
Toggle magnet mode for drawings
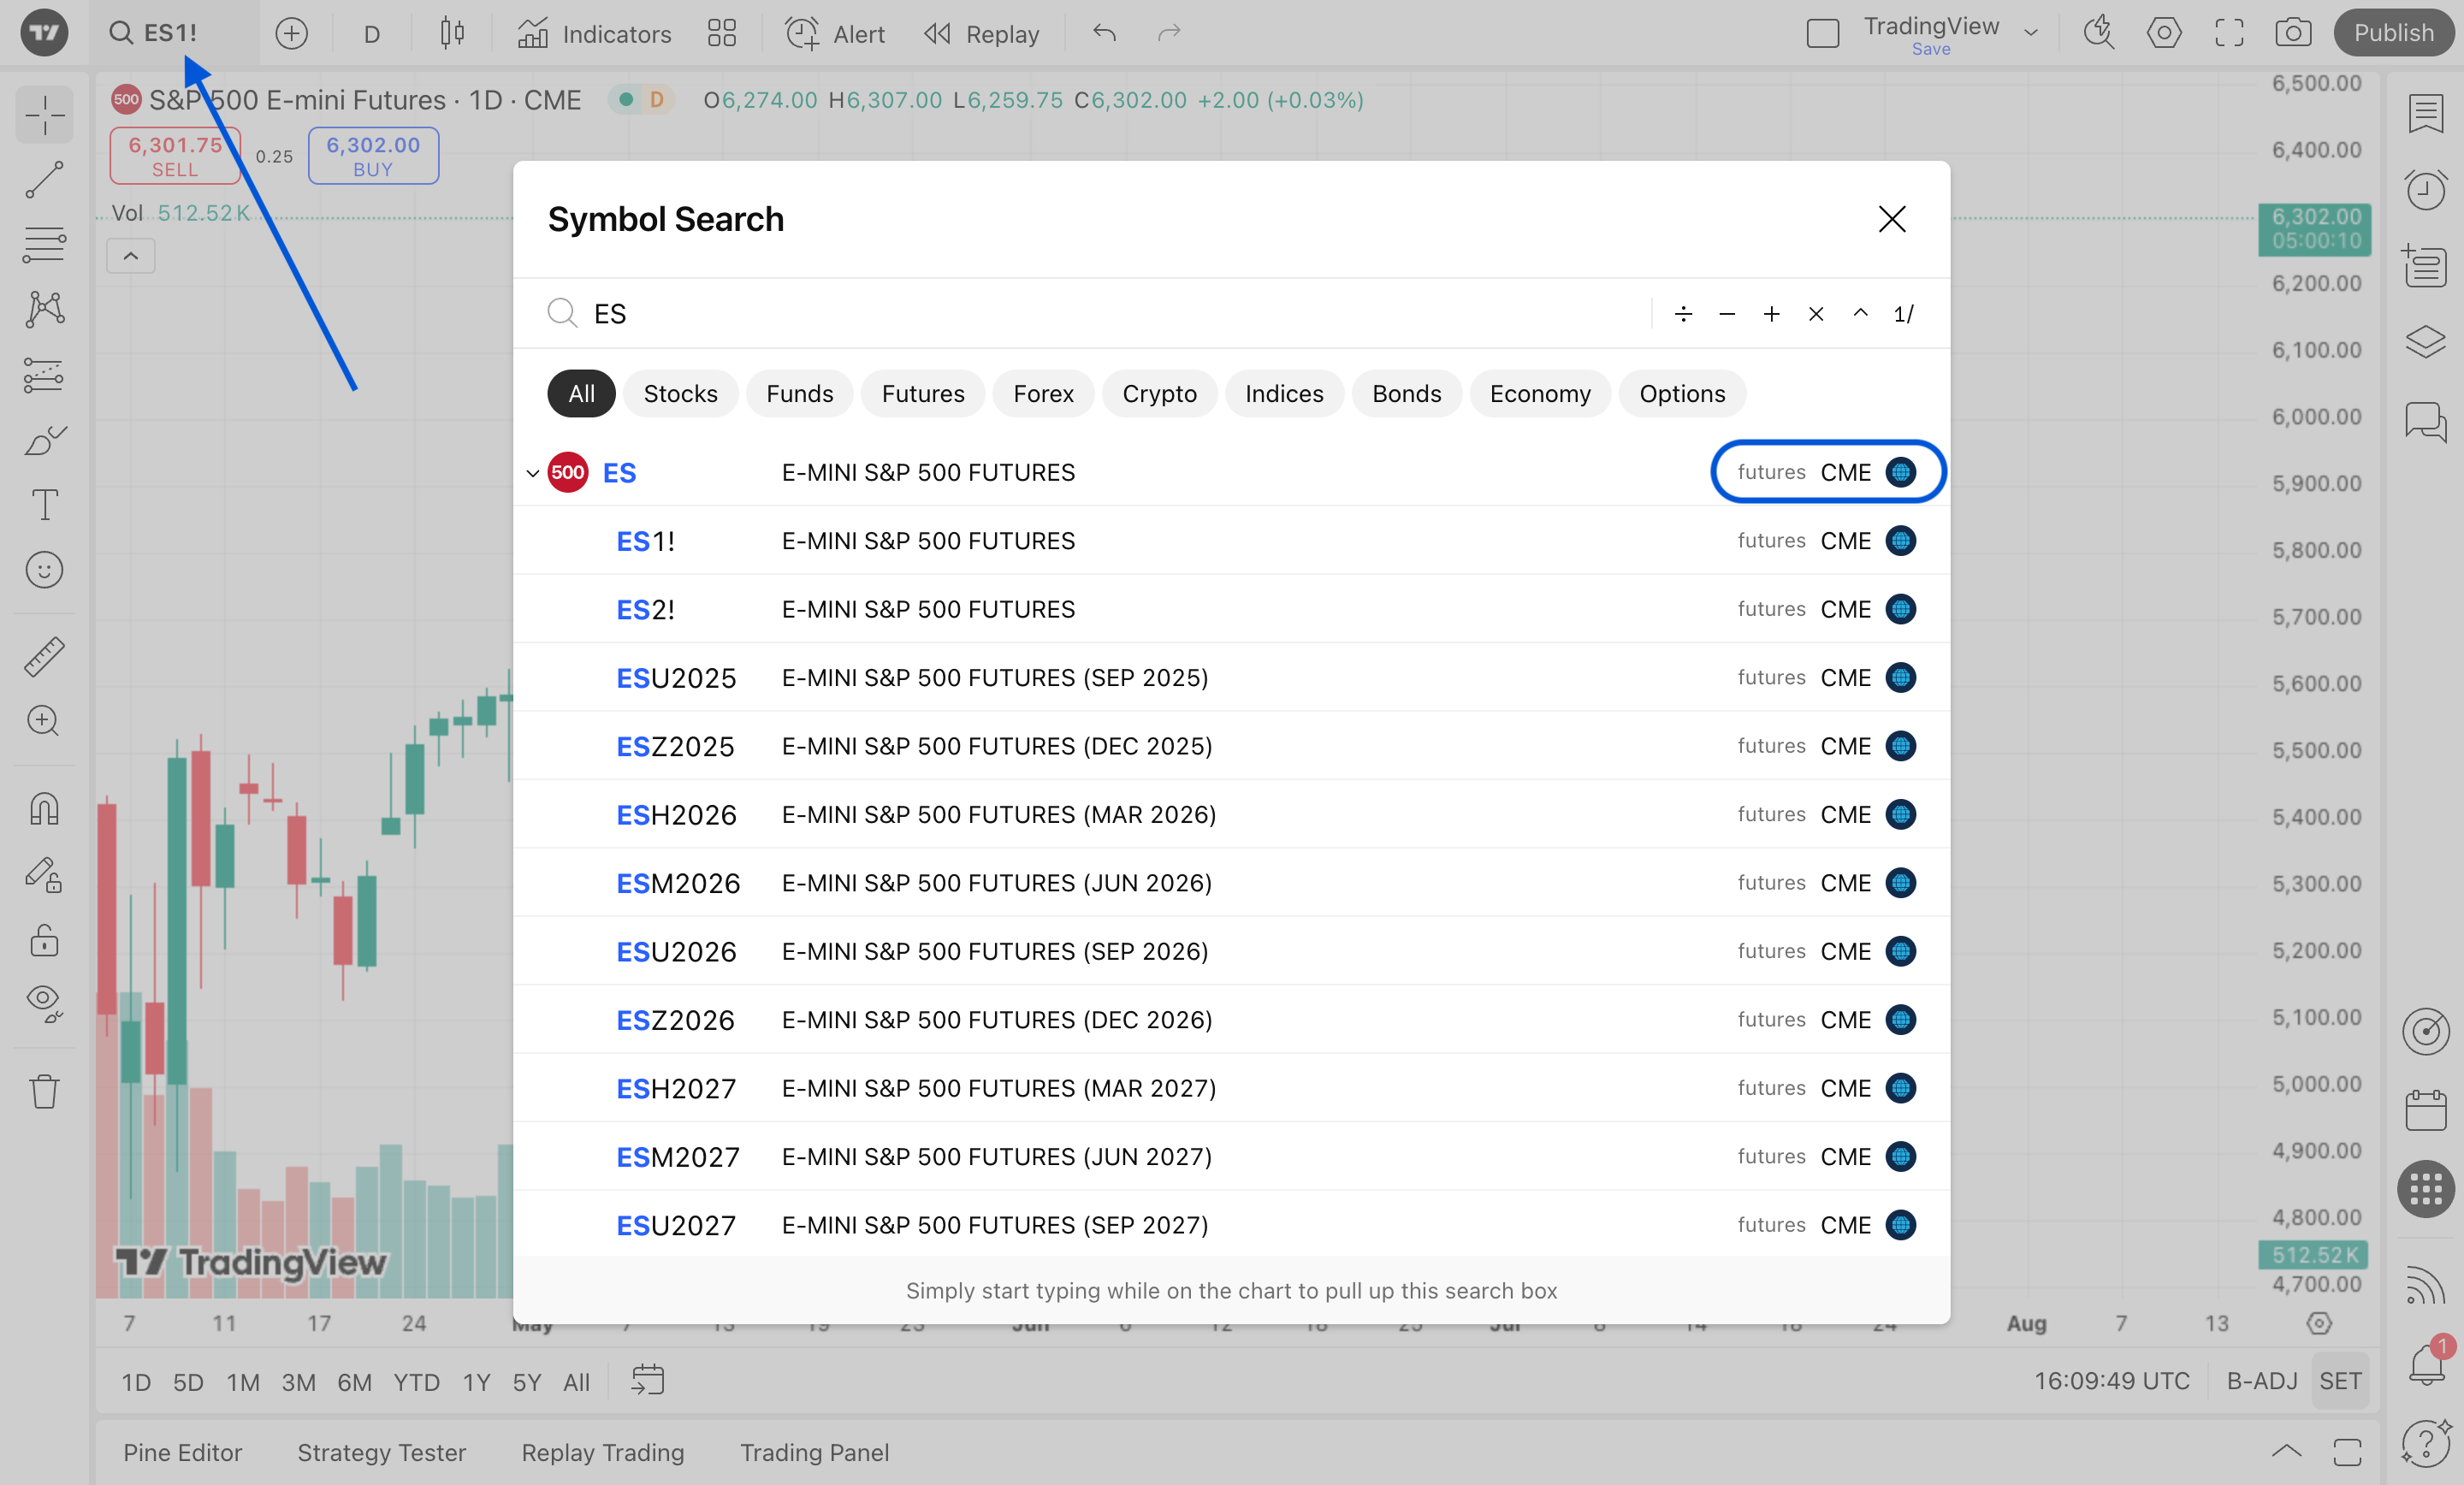(x=44, y=808)
